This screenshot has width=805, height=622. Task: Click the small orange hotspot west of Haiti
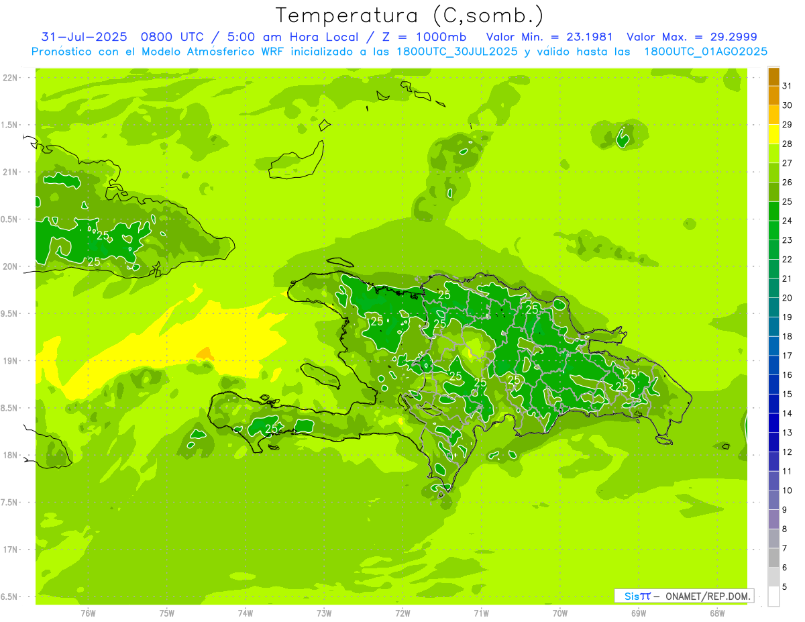[205, 353]
